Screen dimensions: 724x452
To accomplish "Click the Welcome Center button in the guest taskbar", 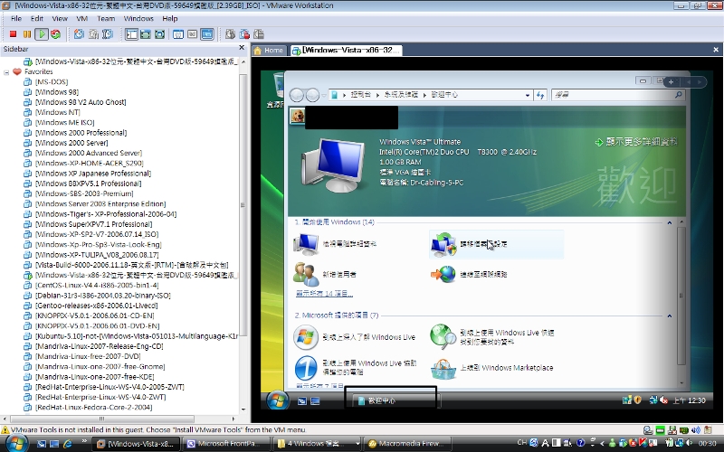I will pos(395,400).
